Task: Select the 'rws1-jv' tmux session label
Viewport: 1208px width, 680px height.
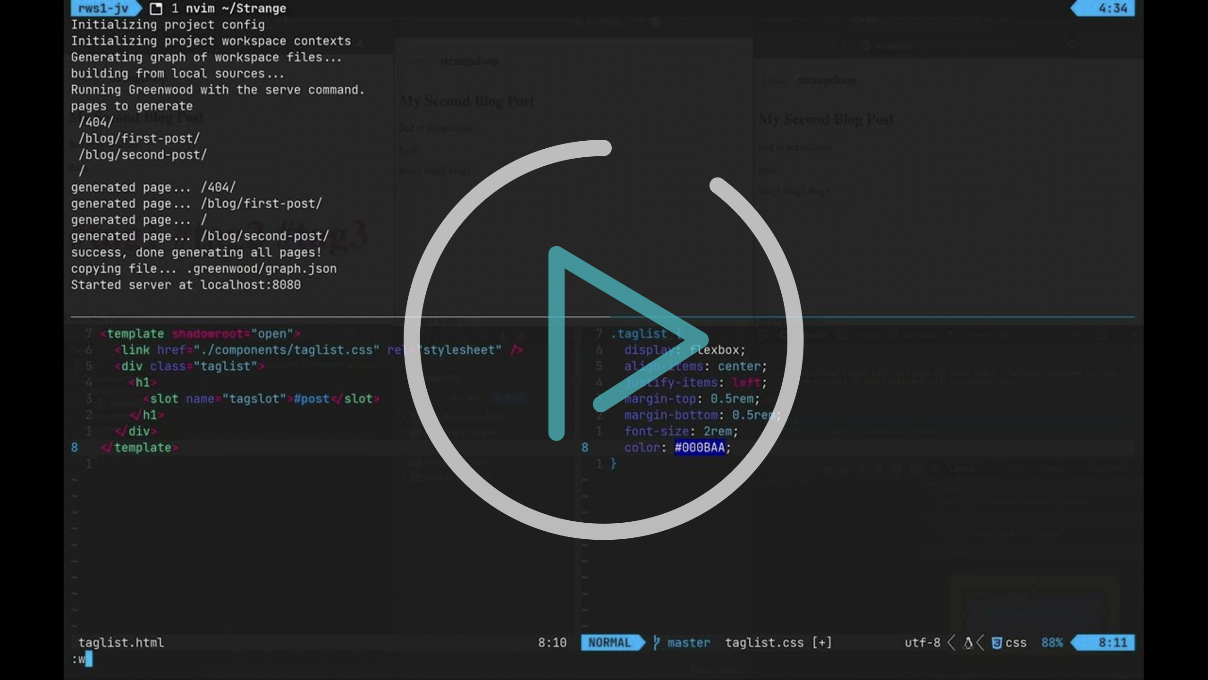Action: pos(103,8)
